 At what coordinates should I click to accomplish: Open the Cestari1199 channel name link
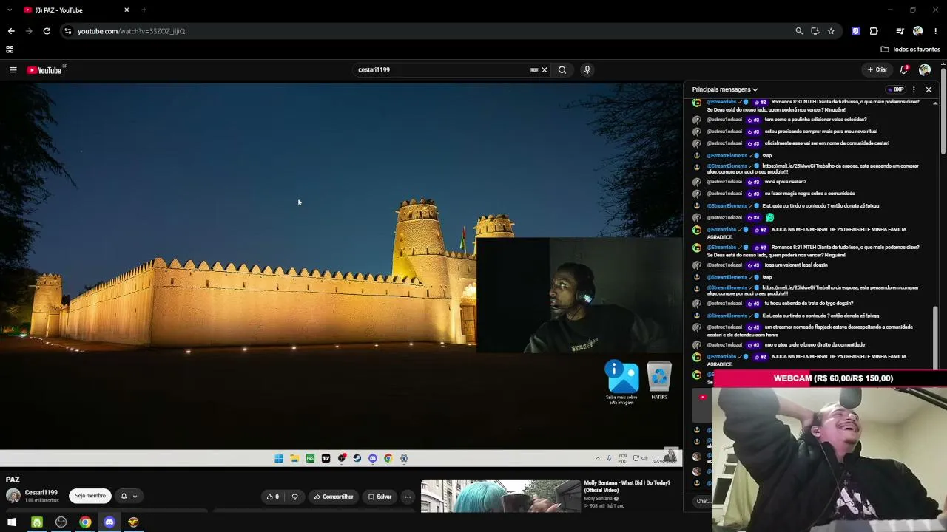(41, 493)
